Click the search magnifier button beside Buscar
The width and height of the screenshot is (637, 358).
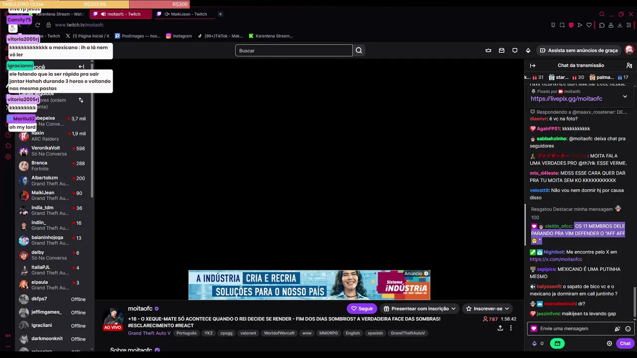[359, 50]
